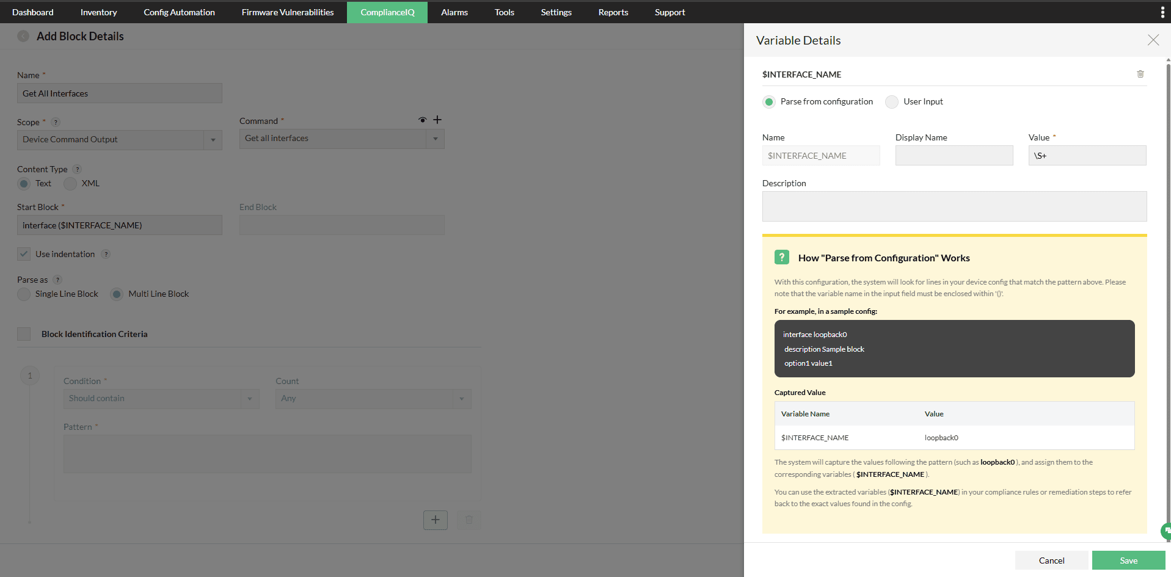
Task: Open the overflow menu in the top navigation bar
Action: pos(1162,12)
